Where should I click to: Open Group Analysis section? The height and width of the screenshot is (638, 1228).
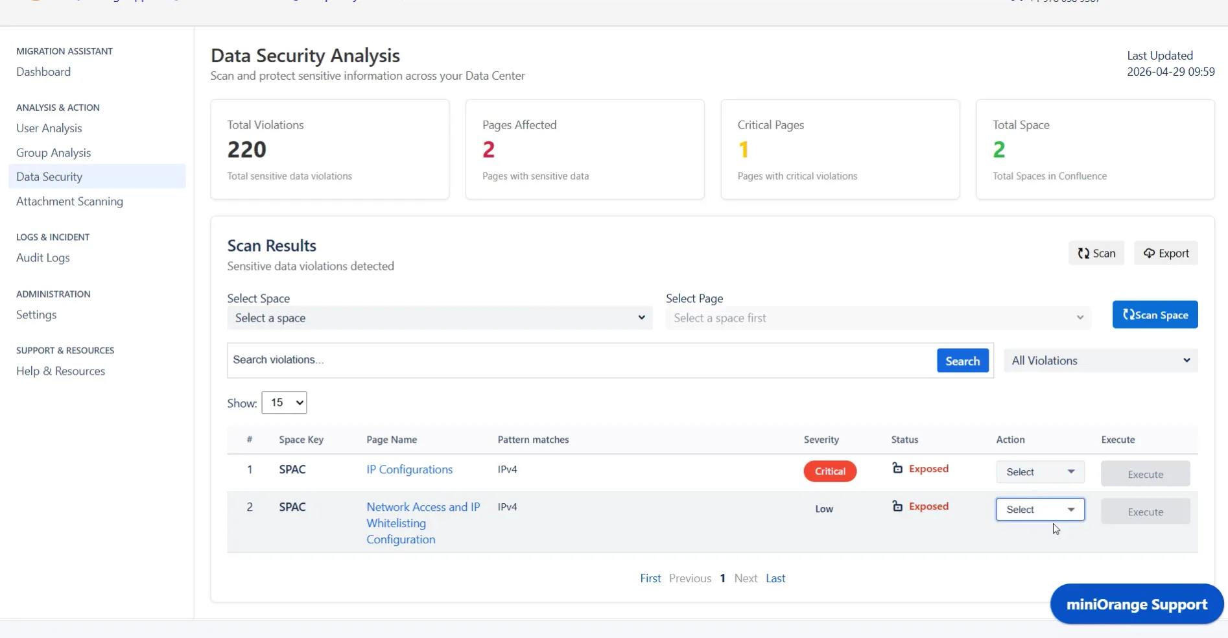pos(54,153)
